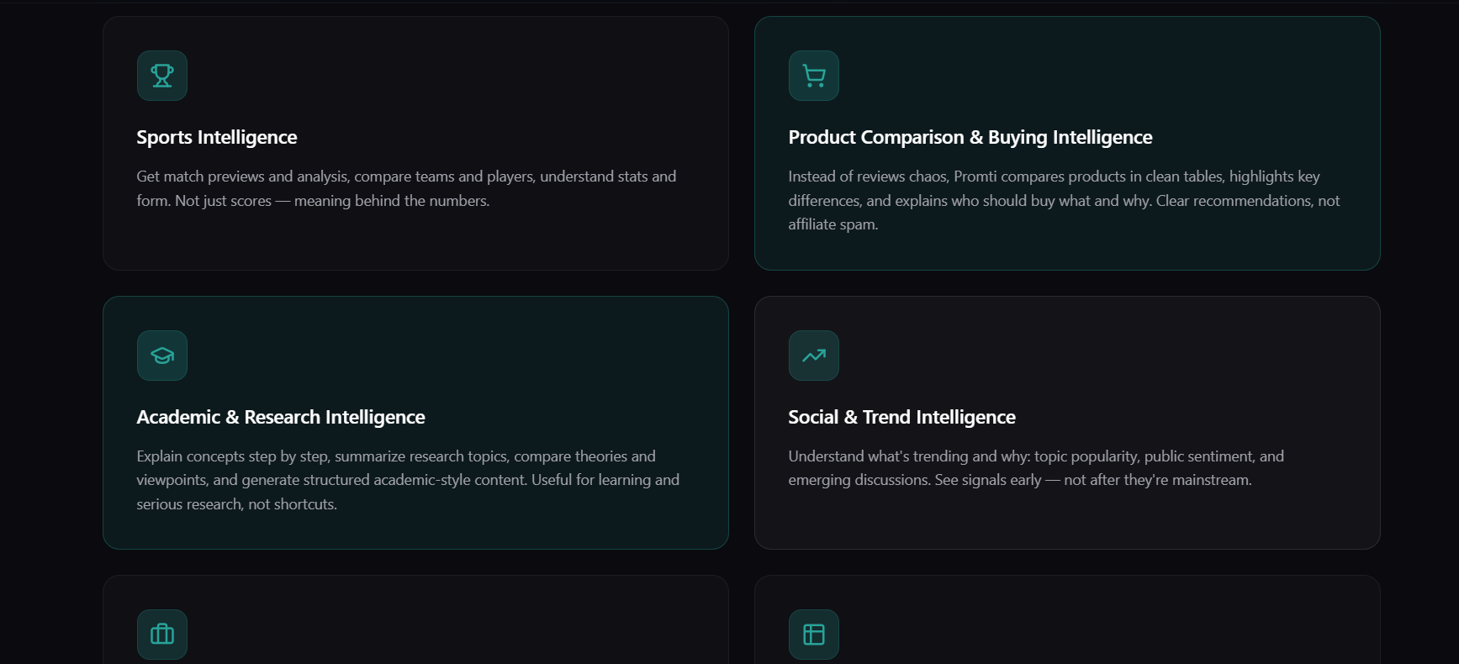Click the table layout icon
The width and height of the screenshot is (1459, 664).
[814, 635]
